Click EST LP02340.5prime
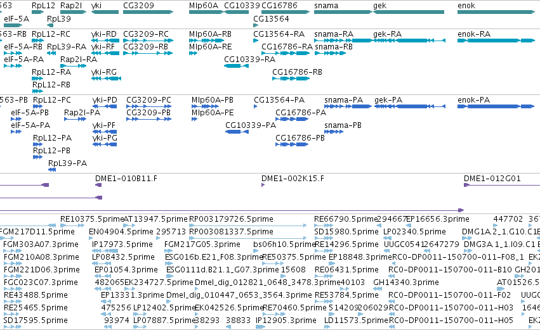Screen dimensions: 540x330 click(388, 238)
